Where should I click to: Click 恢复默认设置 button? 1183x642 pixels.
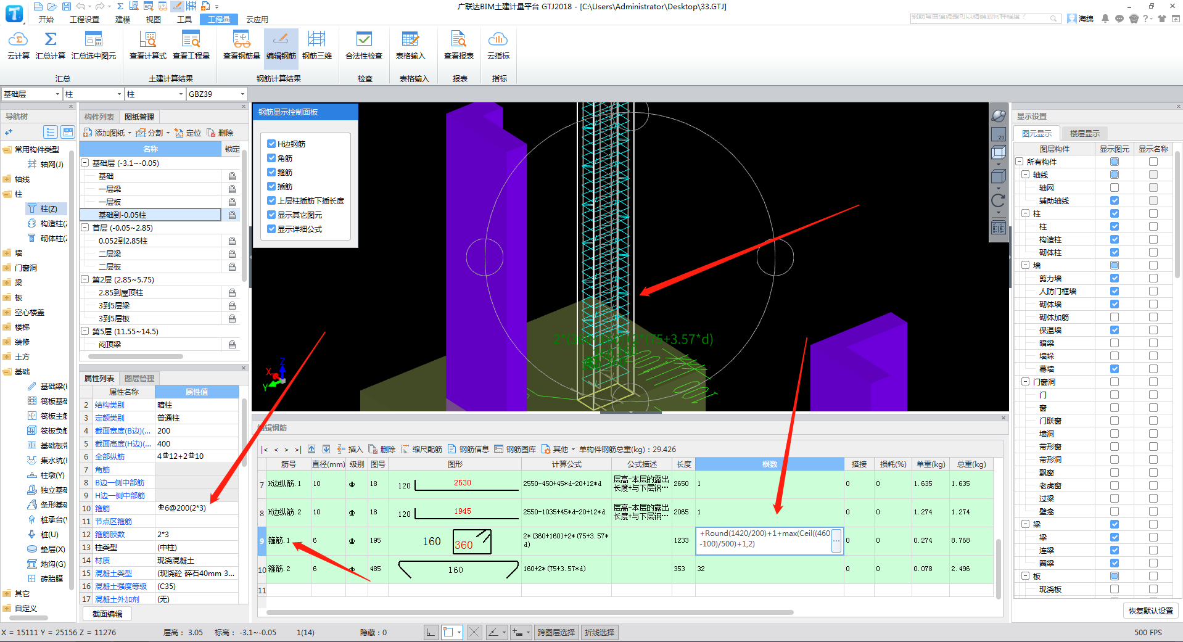coord(1151,611)
